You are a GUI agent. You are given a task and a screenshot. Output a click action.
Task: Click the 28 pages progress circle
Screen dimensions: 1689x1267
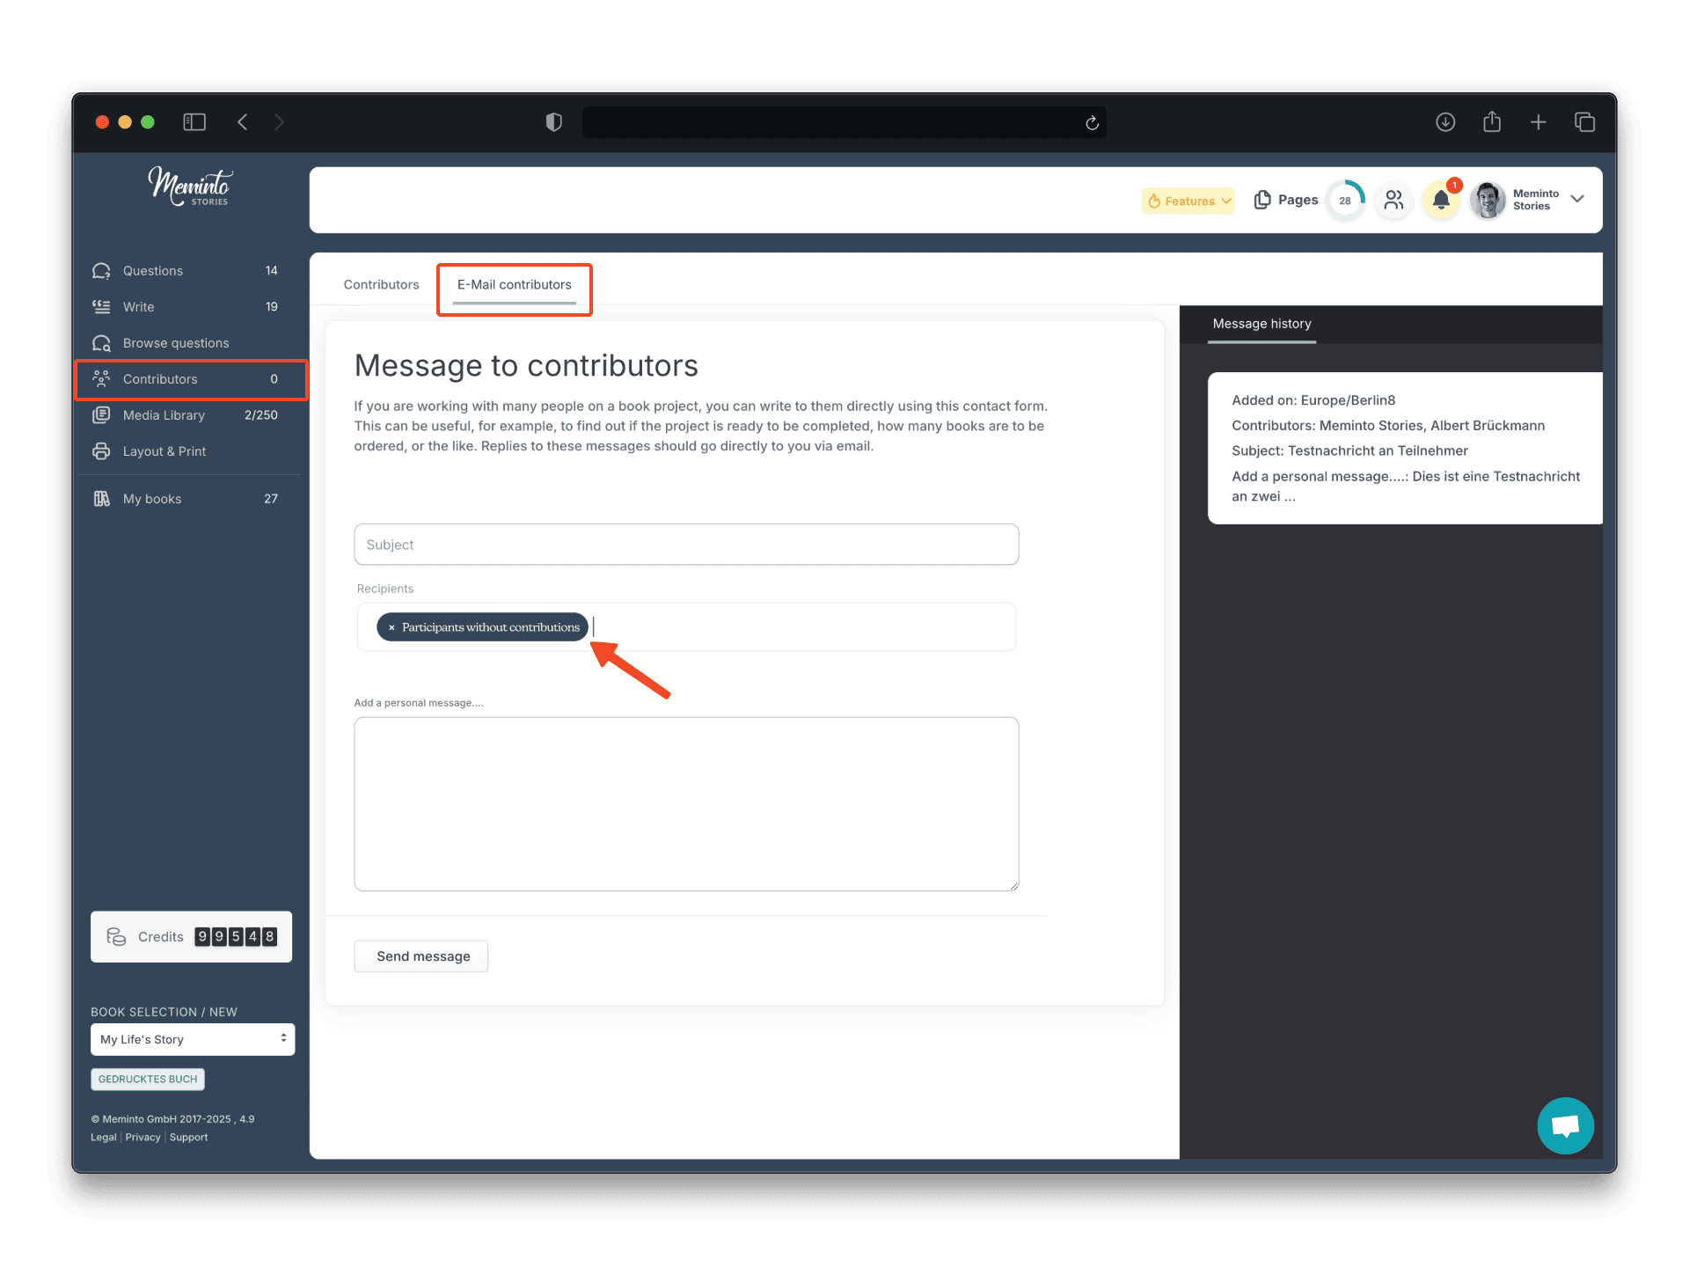(1345, 201)
